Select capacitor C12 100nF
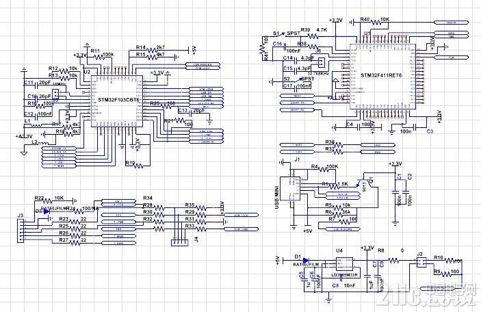This screenshot has height=312, width=481. [x=36, y=116]
